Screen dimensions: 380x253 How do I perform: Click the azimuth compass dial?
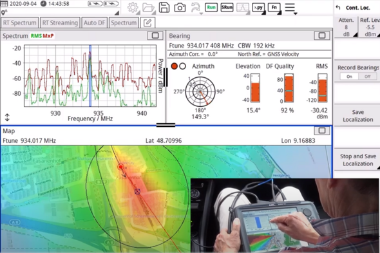200,91
